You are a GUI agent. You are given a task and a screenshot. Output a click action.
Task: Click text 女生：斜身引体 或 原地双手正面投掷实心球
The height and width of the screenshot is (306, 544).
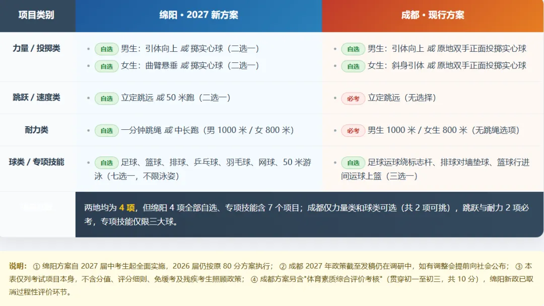[447, 65]
